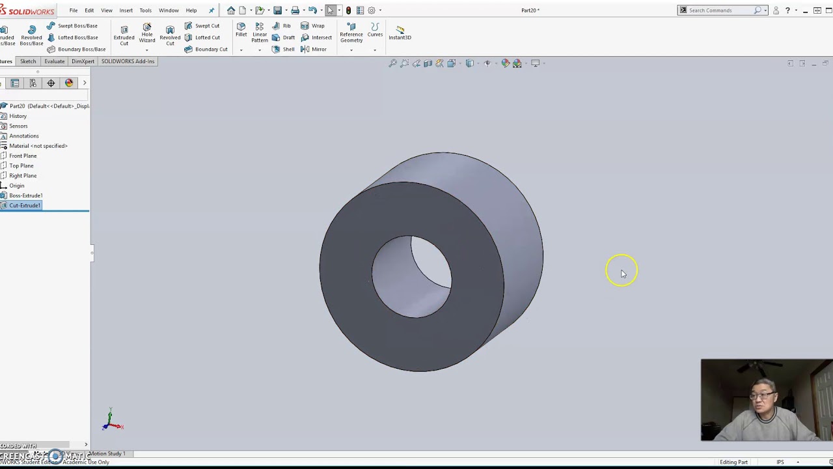Expand Hole Wizard dropdown arrow
The width and height of the screenshot is (833, 469).
tap(147, 50)
